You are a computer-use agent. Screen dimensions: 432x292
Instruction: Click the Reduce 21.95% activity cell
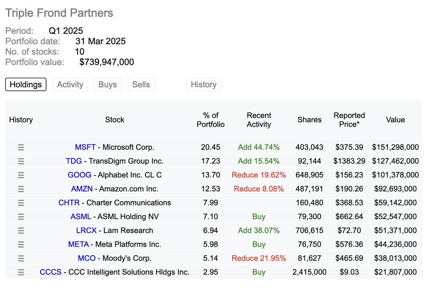point(259,258)
